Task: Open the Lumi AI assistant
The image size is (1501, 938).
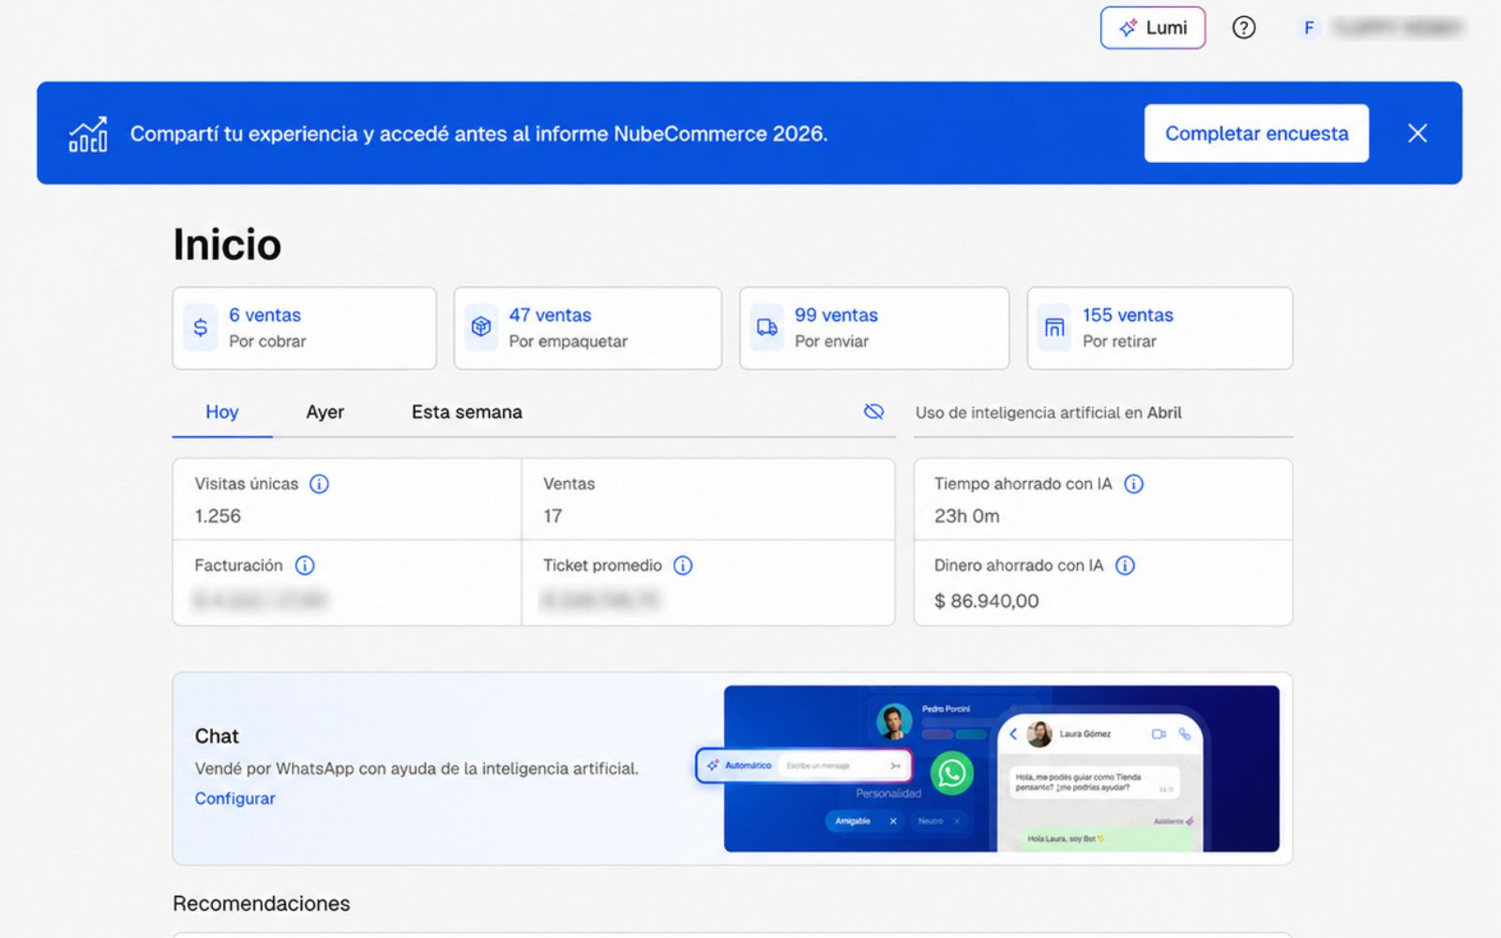Action: tap(1152, 28)
